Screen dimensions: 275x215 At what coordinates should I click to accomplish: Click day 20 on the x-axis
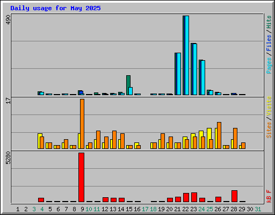tap(169, 209)
